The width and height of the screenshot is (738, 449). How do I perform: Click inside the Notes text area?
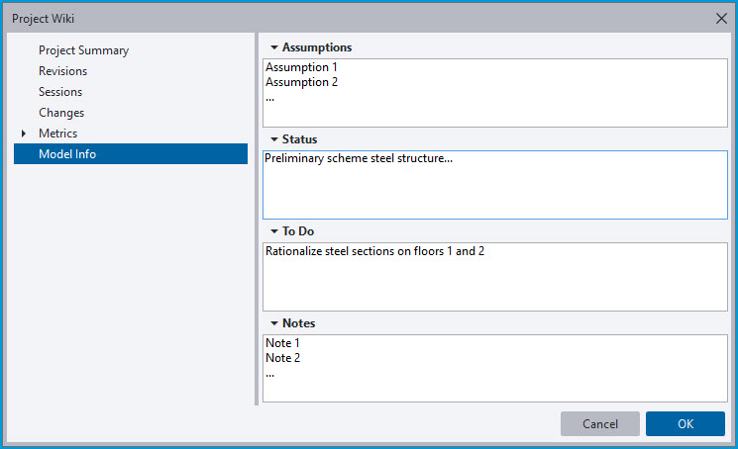495,369
